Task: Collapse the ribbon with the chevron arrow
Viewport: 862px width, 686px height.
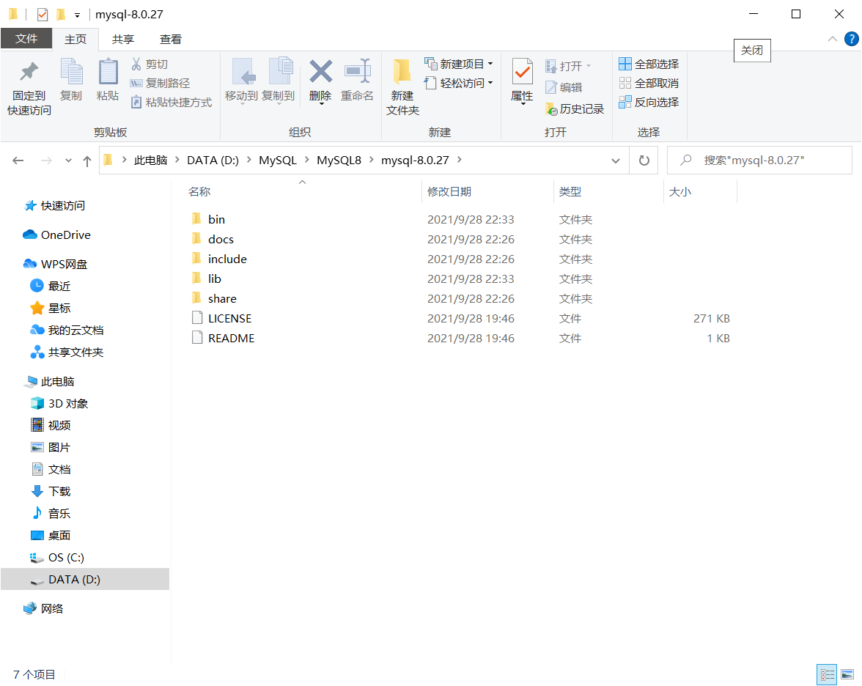Action: coord(833,39)
